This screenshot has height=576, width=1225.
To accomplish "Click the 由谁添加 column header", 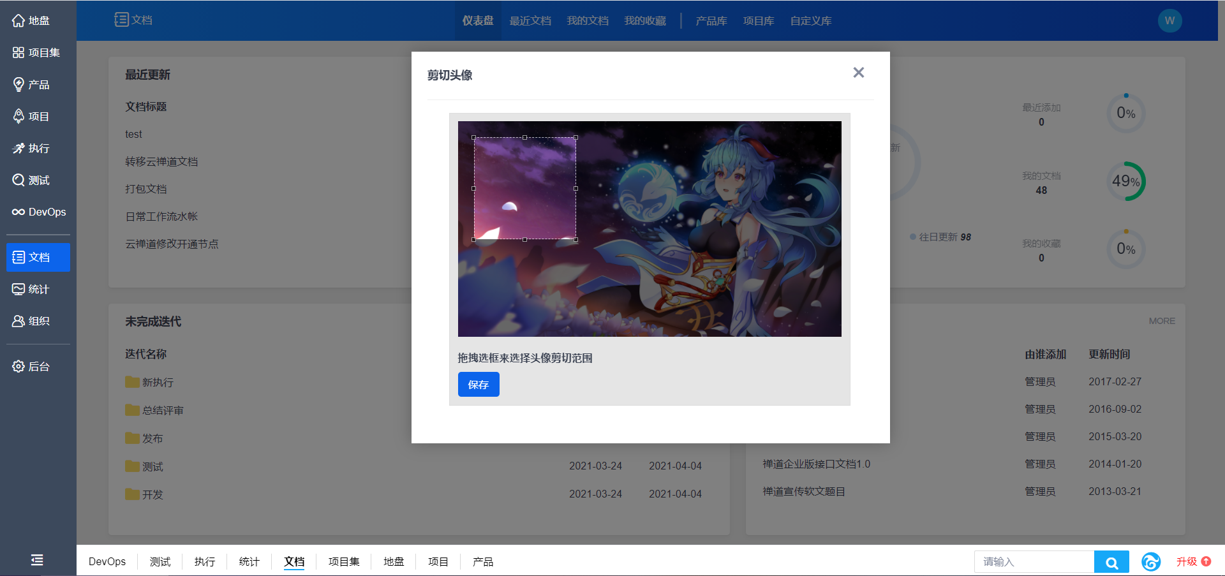I will coord(1046,354).
